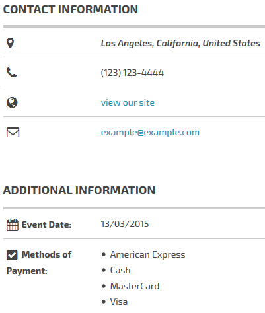
Task: Click the checkmark icon beside Methods of Payment
Action: click(12, 255)
